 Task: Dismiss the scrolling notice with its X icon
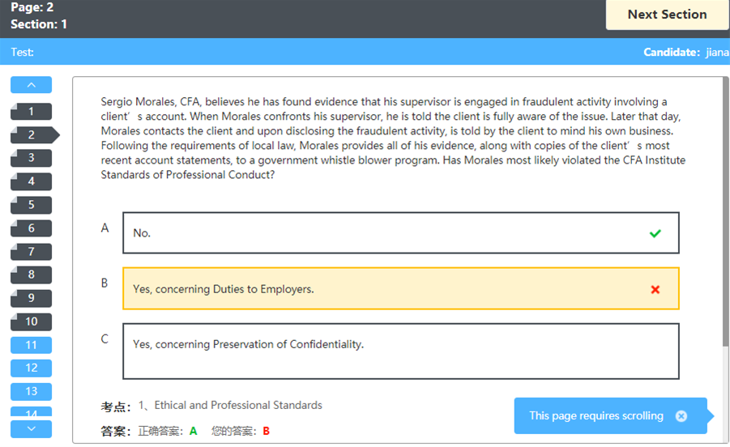(x=681, y=416)
